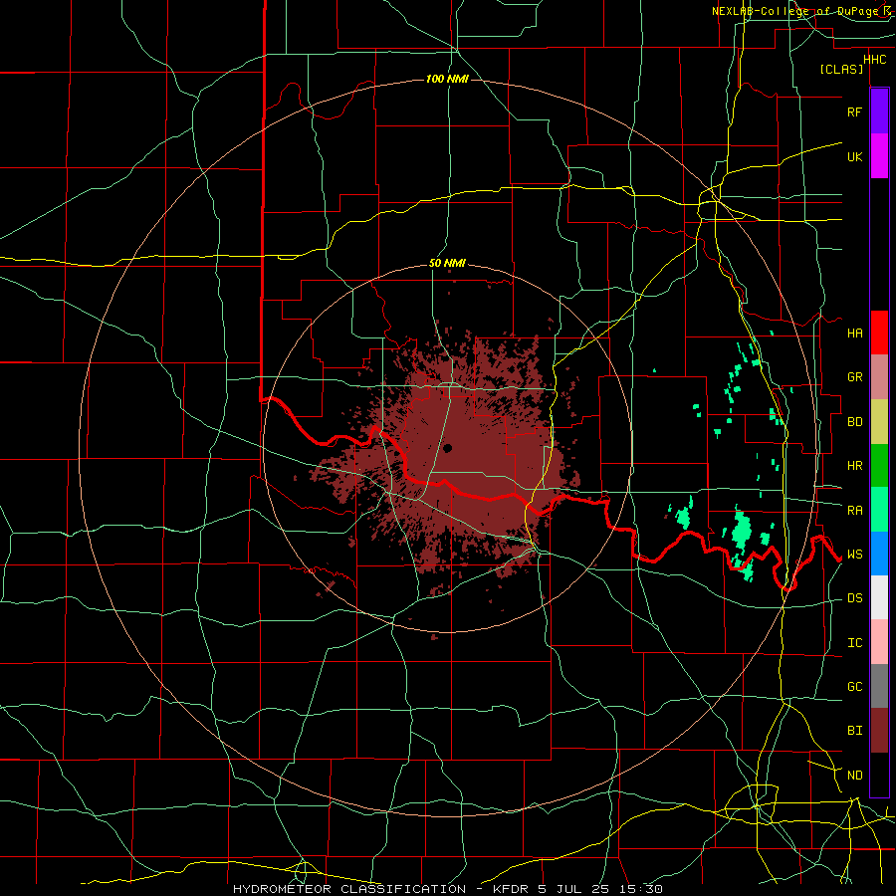
Task: Click the IC legend label
Action: (854, 643)
